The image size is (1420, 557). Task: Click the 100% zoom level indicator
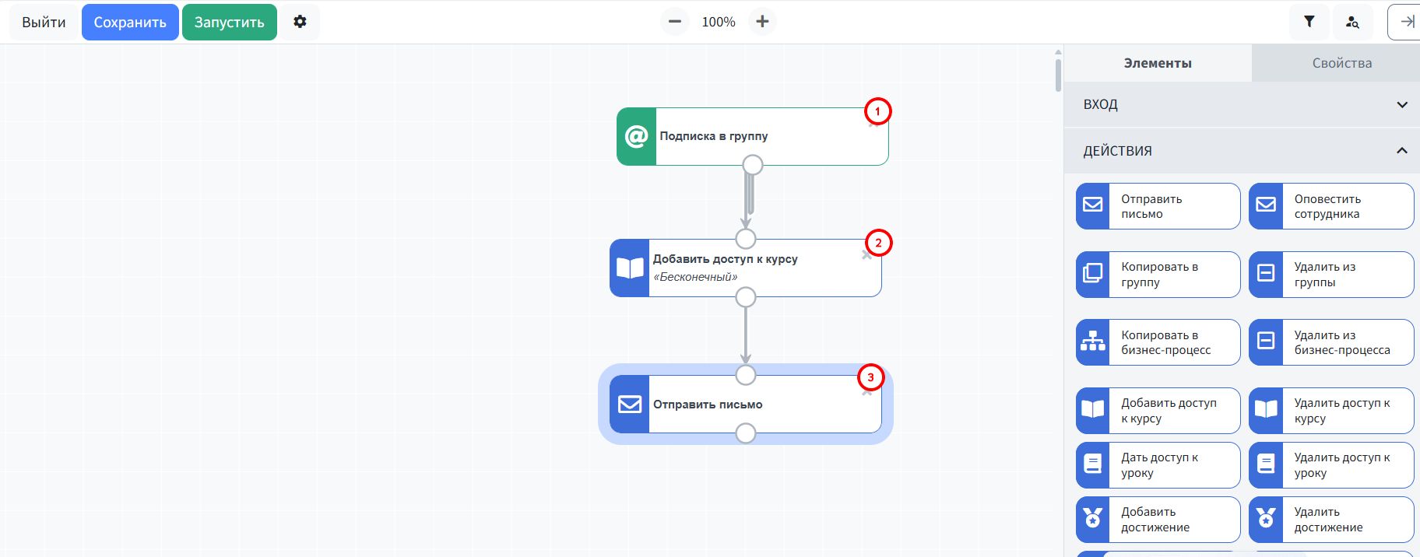click(x=719, y=22)
